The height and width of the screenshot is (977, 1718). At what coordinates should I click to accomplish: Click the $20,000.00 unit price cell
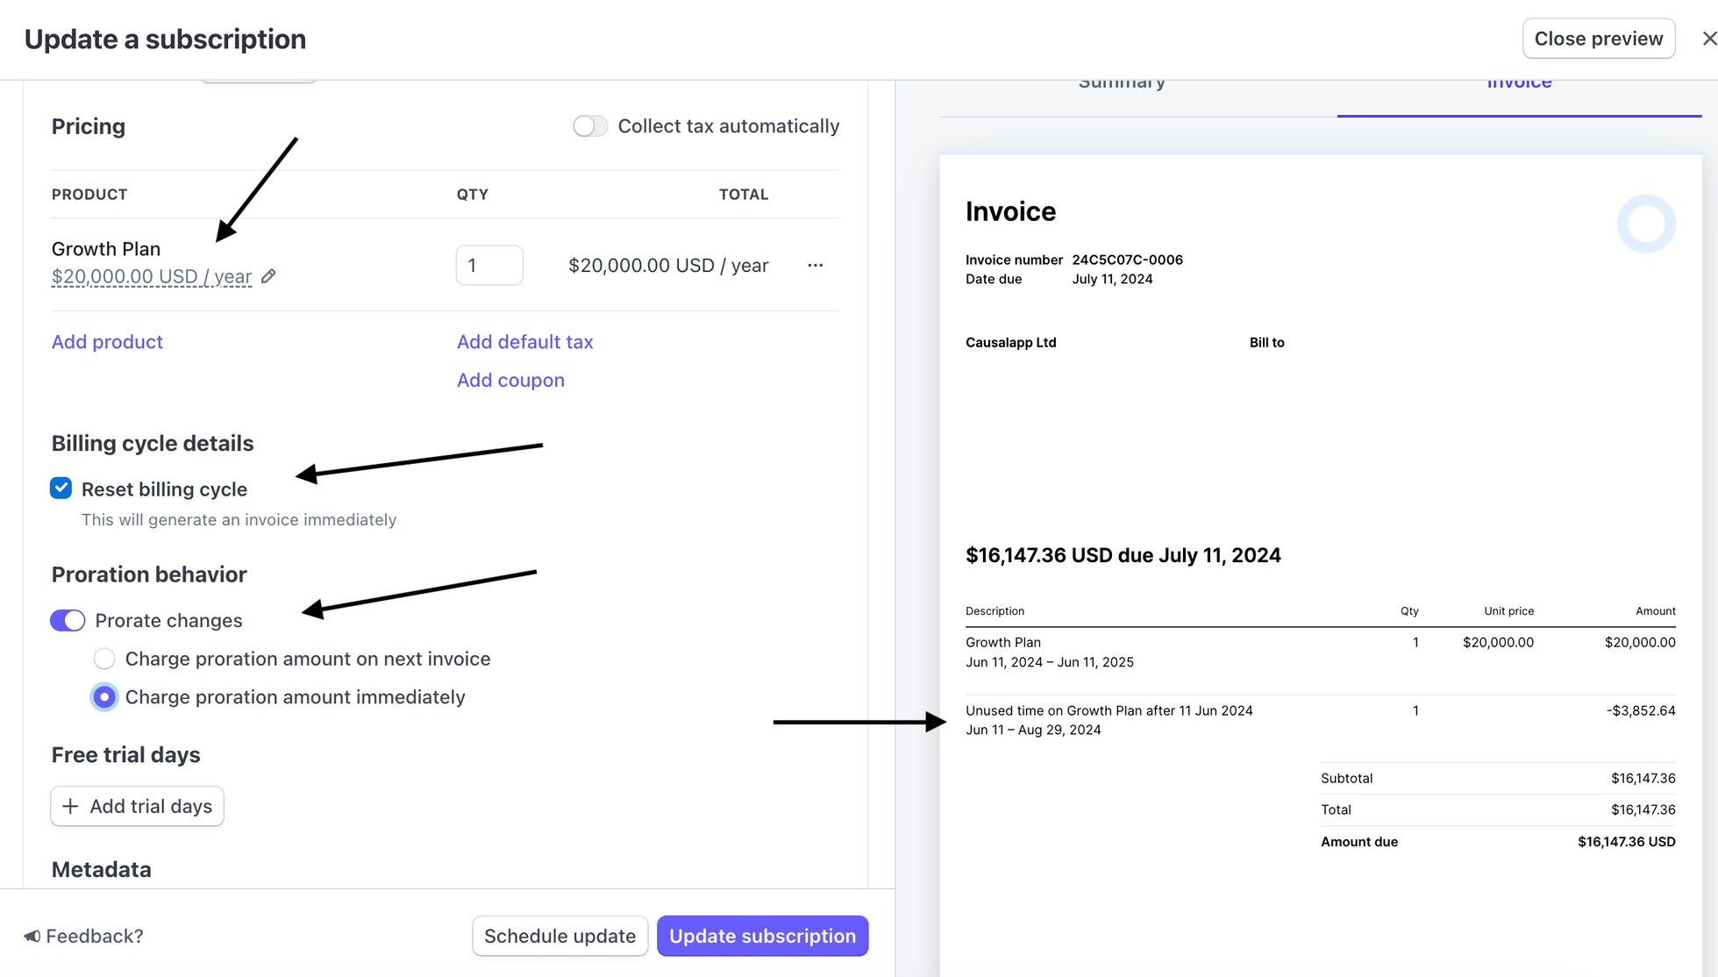click(1498, 643)
